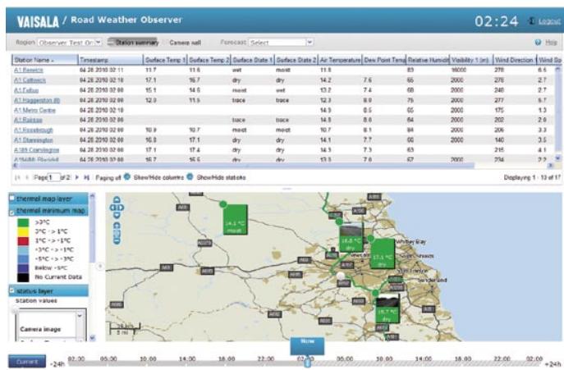564x370 pixels.
Task: Toggle the thermal map layer checkbox
Action: pos(11,199)
